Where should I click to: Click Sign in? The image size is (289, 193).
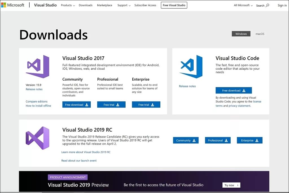[x=282, y=5]
